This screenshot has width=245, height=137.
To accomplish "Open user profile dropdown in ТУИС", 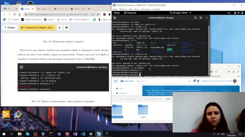I will tap(236, 81).
